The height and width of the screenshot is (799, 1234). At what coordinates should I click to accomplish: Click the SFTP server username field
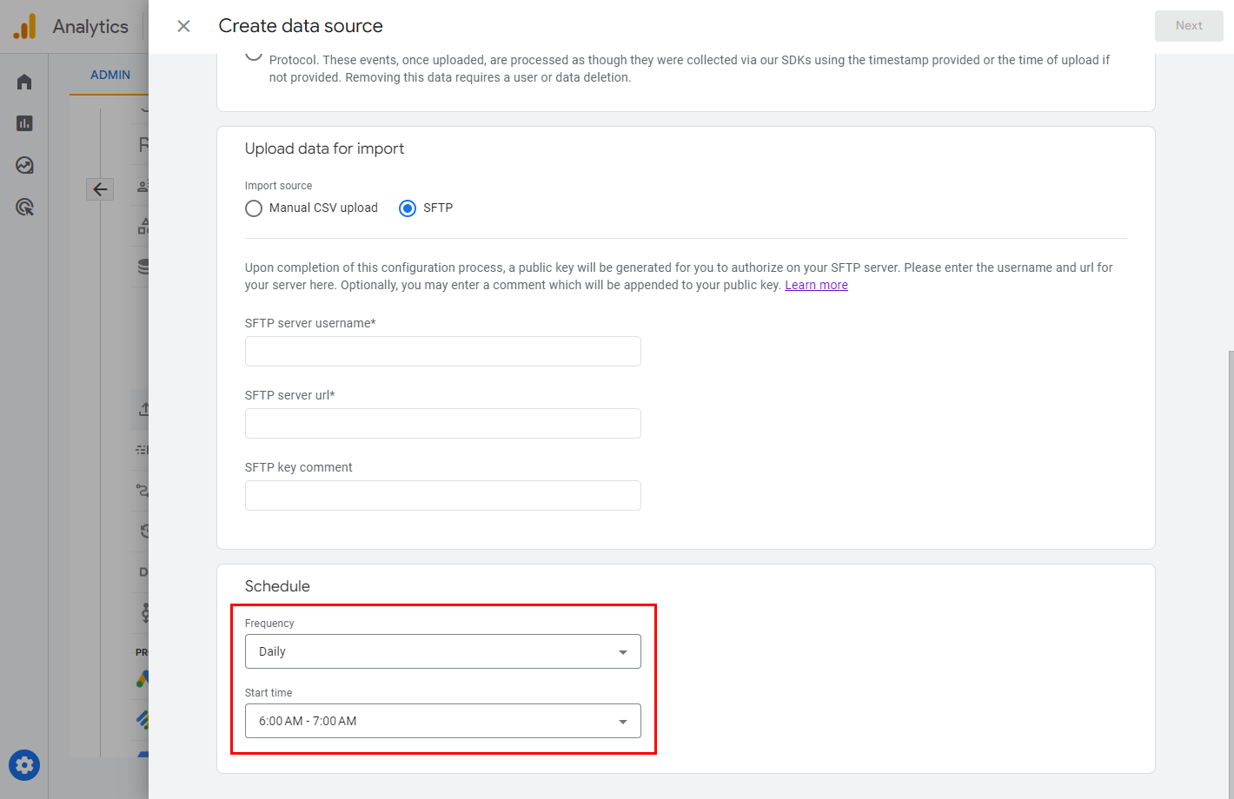(443, 352)
